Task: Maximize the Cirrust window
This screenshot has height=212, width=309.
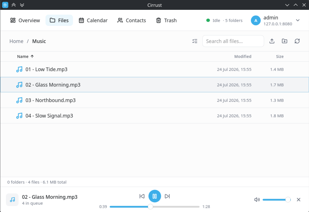Action: (296, 5)
